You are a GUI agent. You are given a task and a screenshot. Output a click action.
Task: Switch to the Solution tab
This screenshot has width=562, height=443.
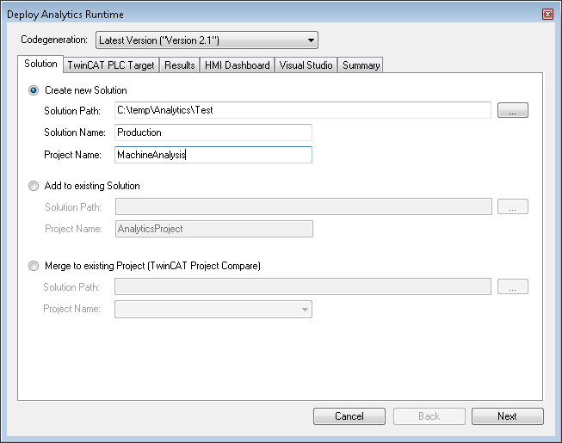[x=40, y=65]
